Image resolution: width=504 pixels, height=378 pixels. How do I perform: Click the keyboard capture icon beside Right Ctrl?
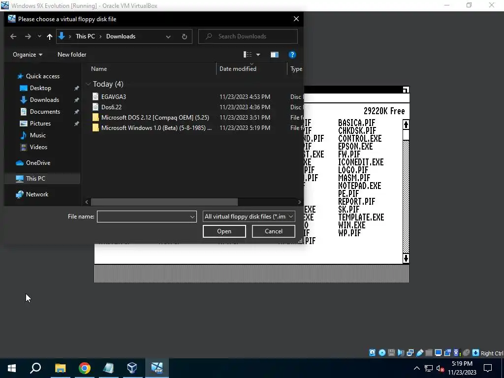(476, 352)
